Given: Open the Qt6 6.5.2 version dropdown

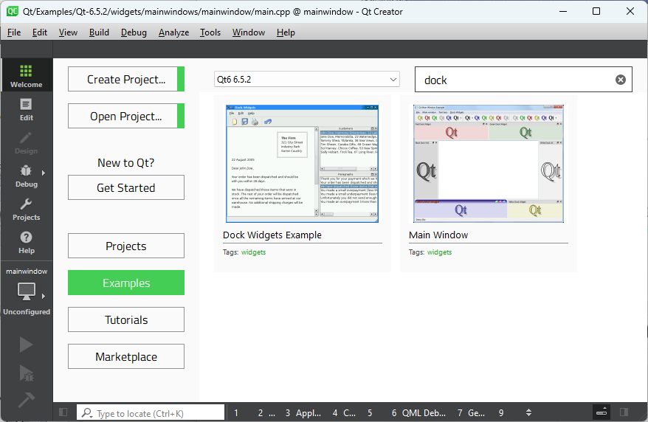Looking at the screenshot, I should (306, 79).
